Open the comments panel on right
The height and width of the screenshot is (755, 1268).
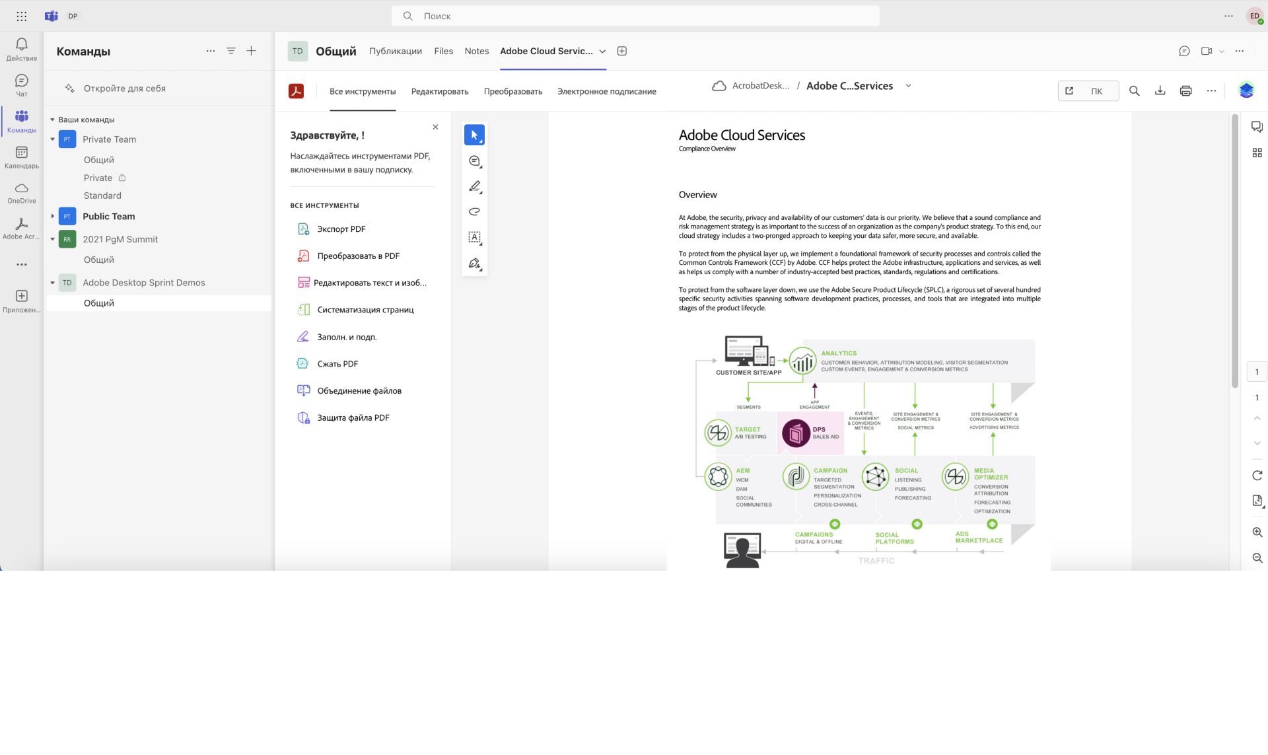[1257, 127]
